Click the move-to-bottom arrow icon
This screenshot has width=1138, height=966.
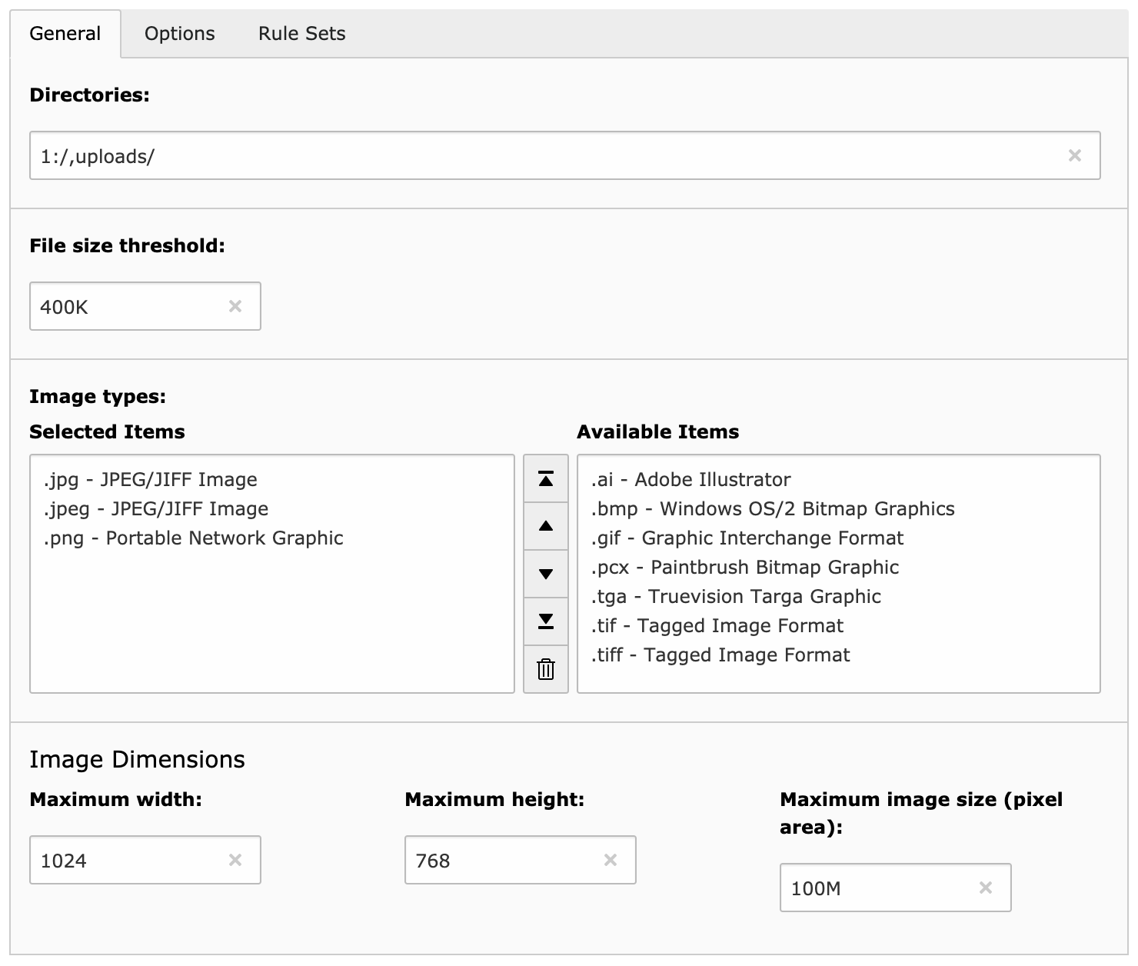(x=546, y=621)
